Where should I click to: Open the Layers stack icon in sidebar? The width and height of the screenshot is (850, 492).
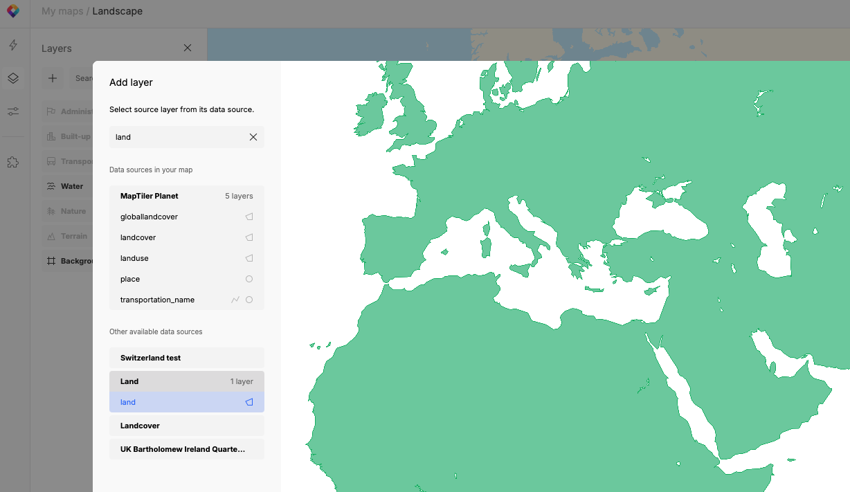[13, 78]
